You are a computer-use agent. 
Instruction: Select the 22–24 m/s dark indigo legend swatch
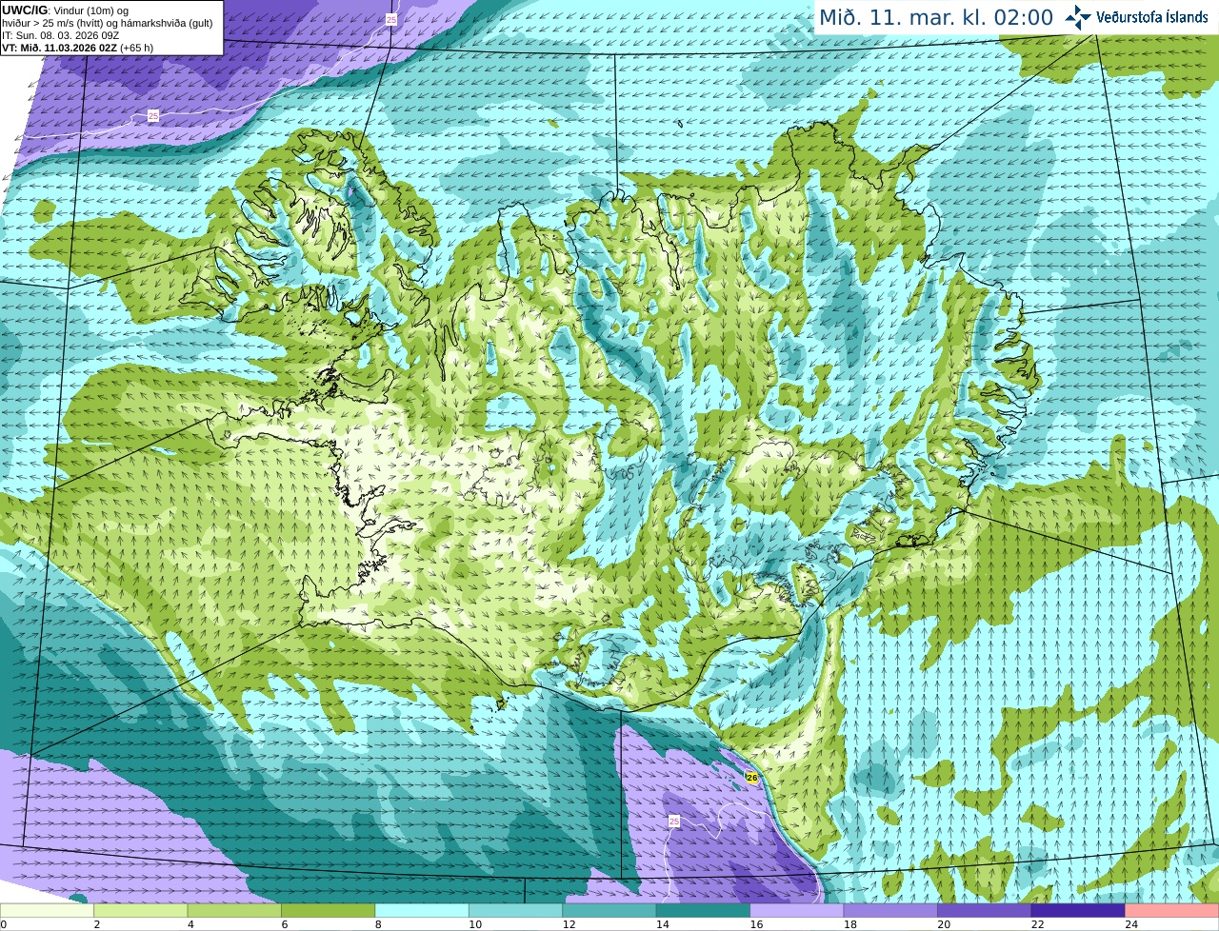[1078, 911]
